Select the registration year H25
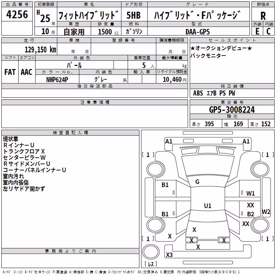This screenshot has height=276, width=276. (44, 17)
